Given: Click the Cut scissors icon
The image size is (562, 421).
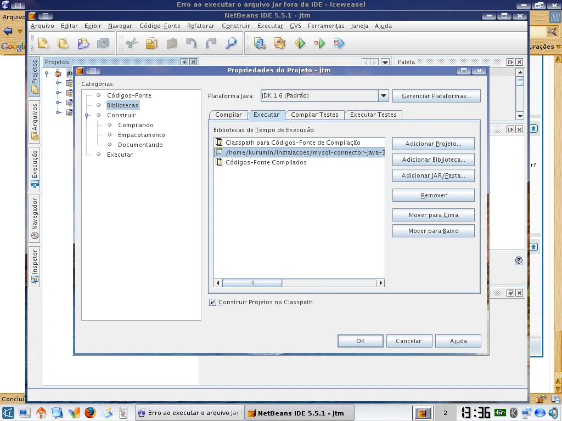Looking at the screenshot, I should click(132, 43).
